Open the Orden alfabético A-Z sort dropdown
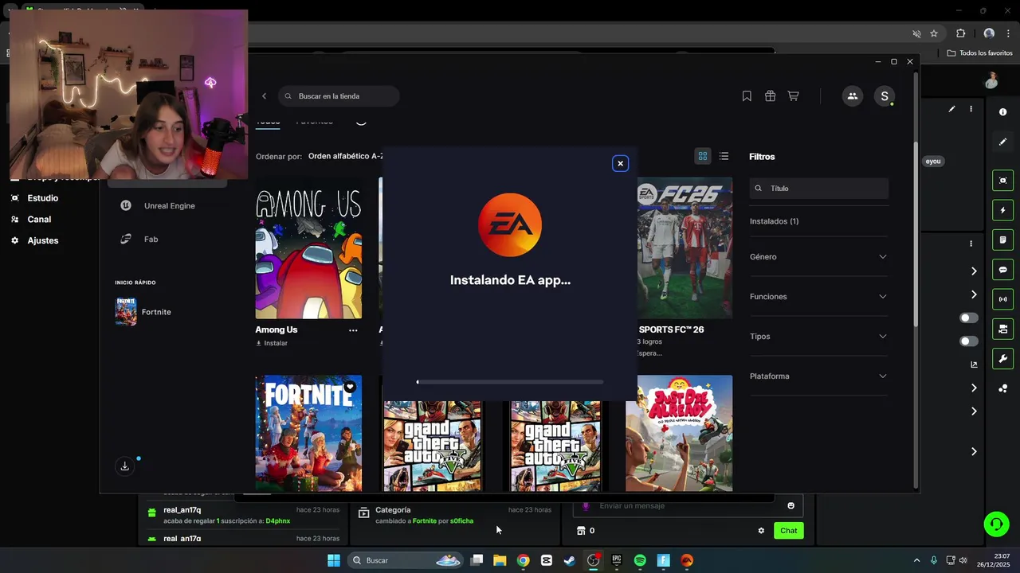Viewport: 1020px width, 573px height. click(345, 156)
